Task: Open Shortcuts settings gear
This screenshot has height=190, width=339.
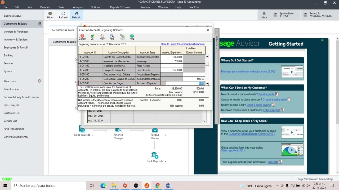Action: pos(40,81)
